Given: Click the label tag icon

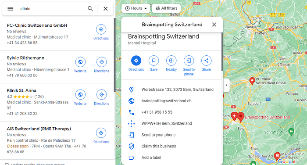Looking at the screenshot, I should 132,158.
